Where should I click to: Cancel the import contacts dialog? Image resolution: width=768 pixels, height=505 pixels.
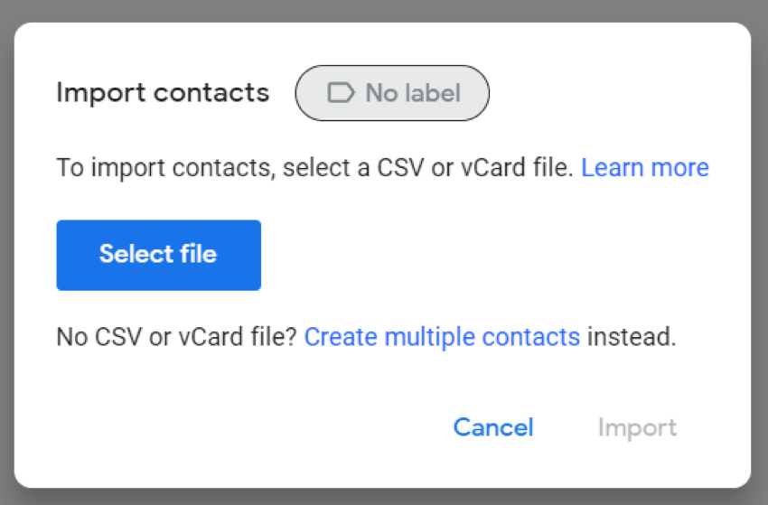pyautogui.click(x=493, y=427)
